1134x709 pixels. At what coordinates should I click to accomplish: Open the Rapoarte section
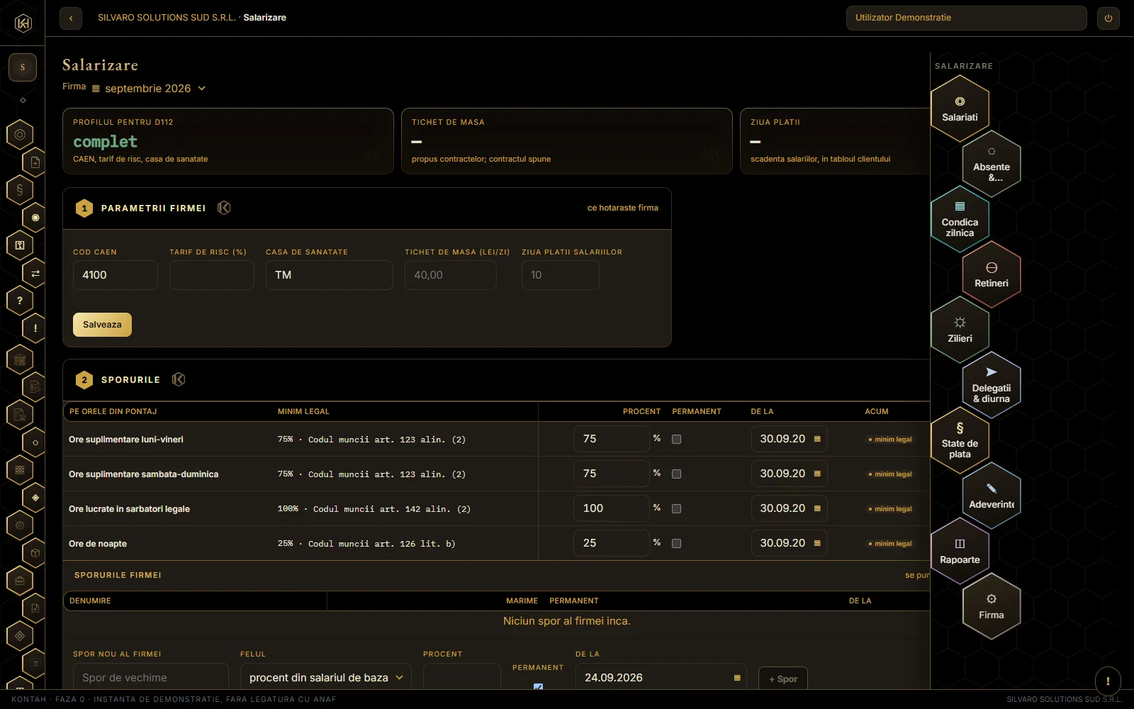click(960, 551)
